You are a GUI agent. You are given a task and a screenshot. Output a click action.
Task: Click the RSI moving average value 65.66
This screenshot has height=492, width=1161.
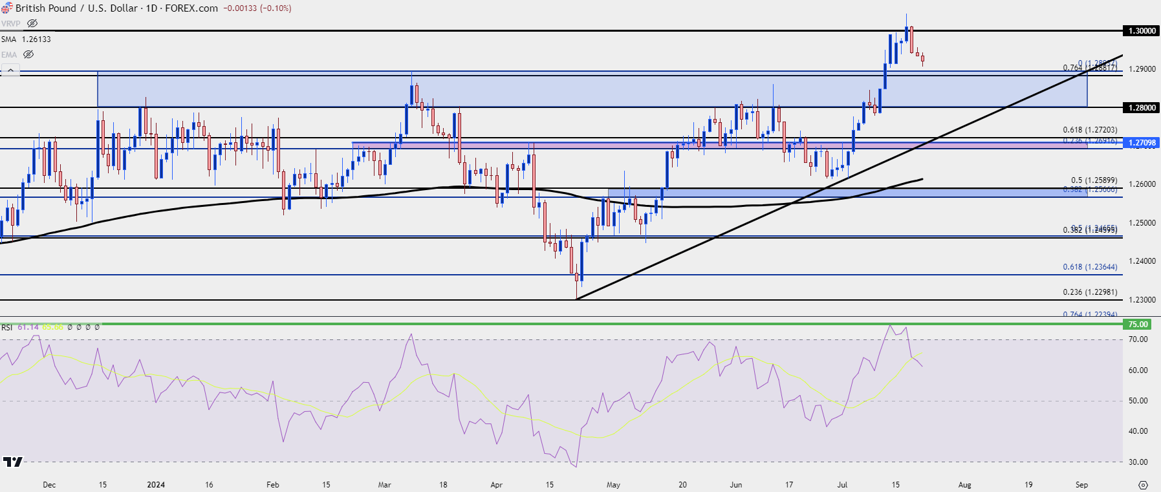pos(52,327)
